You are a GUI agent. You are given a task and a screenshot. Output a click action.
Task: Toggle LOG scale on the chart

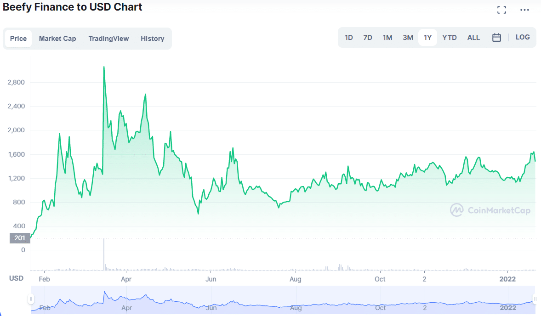(523, 37)
